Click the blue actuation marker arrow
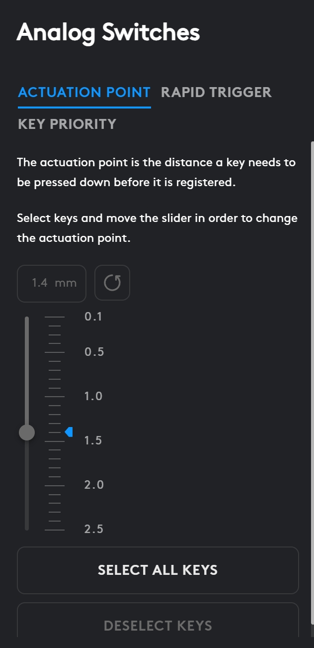314x648 pixels. tap(69, 432)
